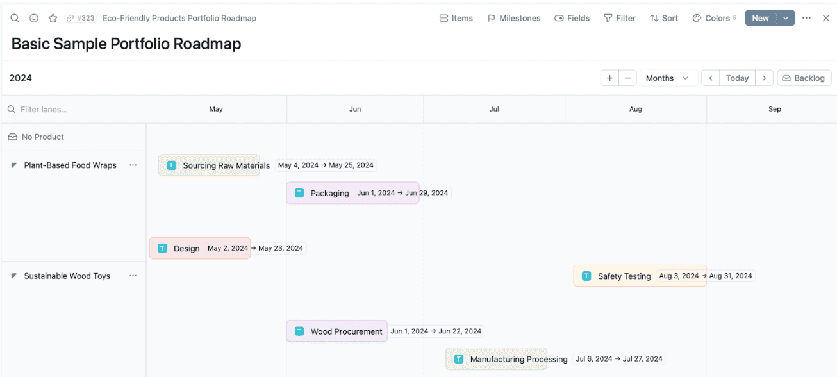Open the roadmap more-options ellipsis menu
The height and width of the screenshot is (377, 837).
click(x=806, y=18)
